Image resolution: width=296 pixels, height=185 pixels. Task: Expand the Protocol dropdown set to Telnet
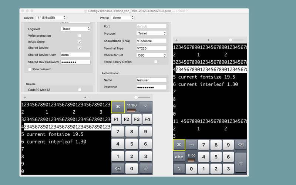pos(151,33)
